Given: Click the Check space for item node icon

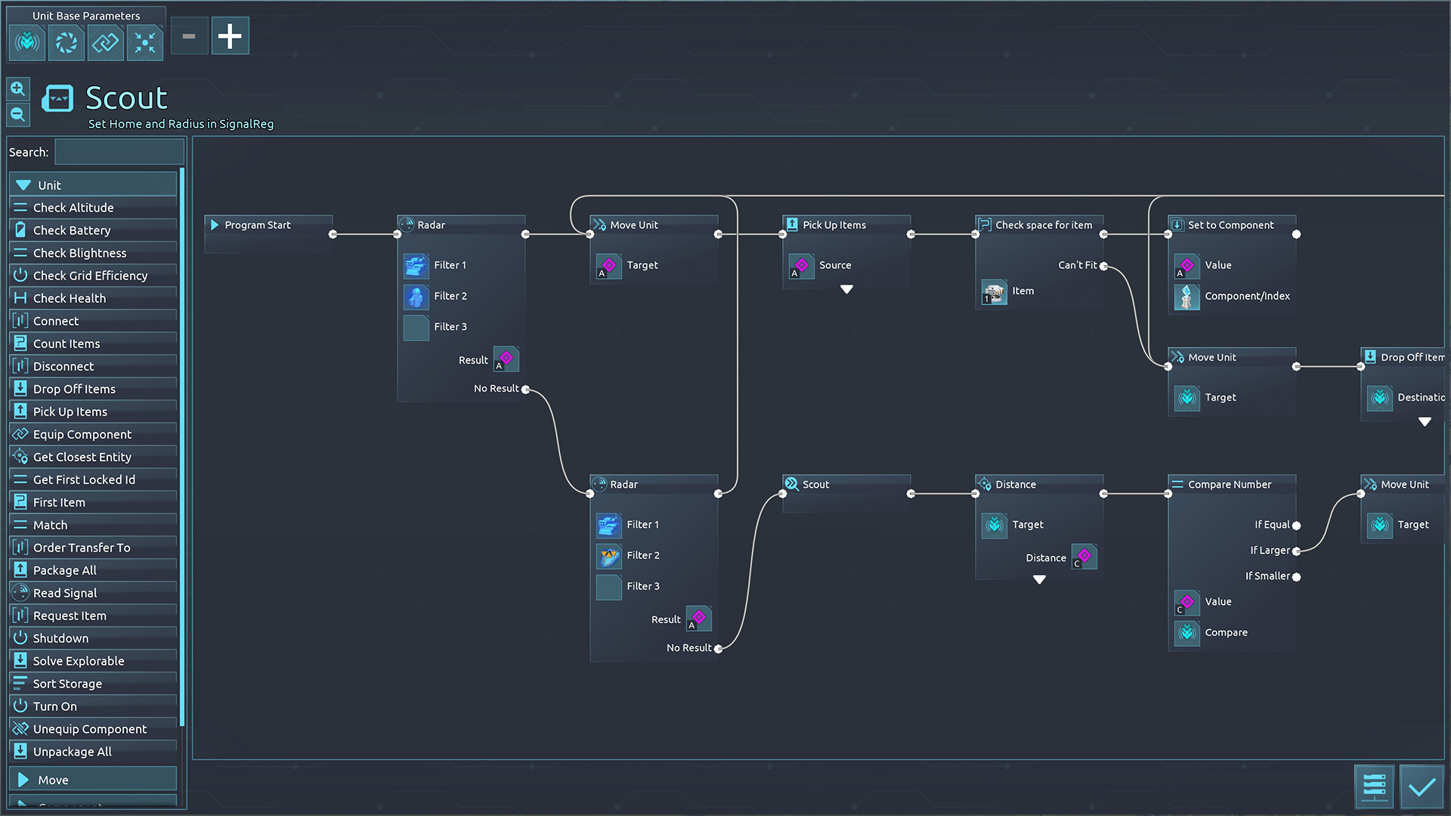Looking at the screenshot, I should pos(985,224).
